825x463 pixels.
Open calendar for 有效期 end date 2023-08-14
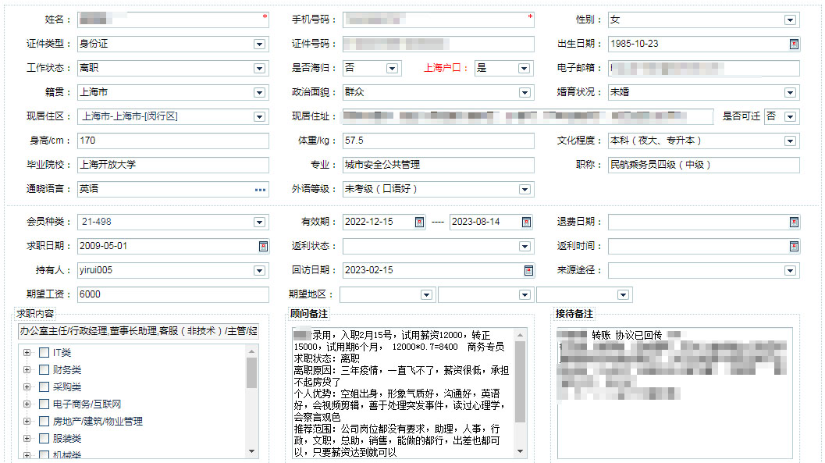coord(526,222)
